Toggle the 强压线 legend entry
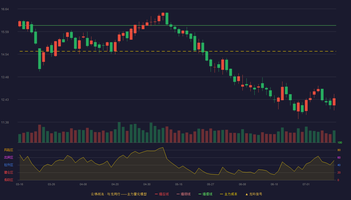Viewport: 351px width, 200px height. [162, 194]
